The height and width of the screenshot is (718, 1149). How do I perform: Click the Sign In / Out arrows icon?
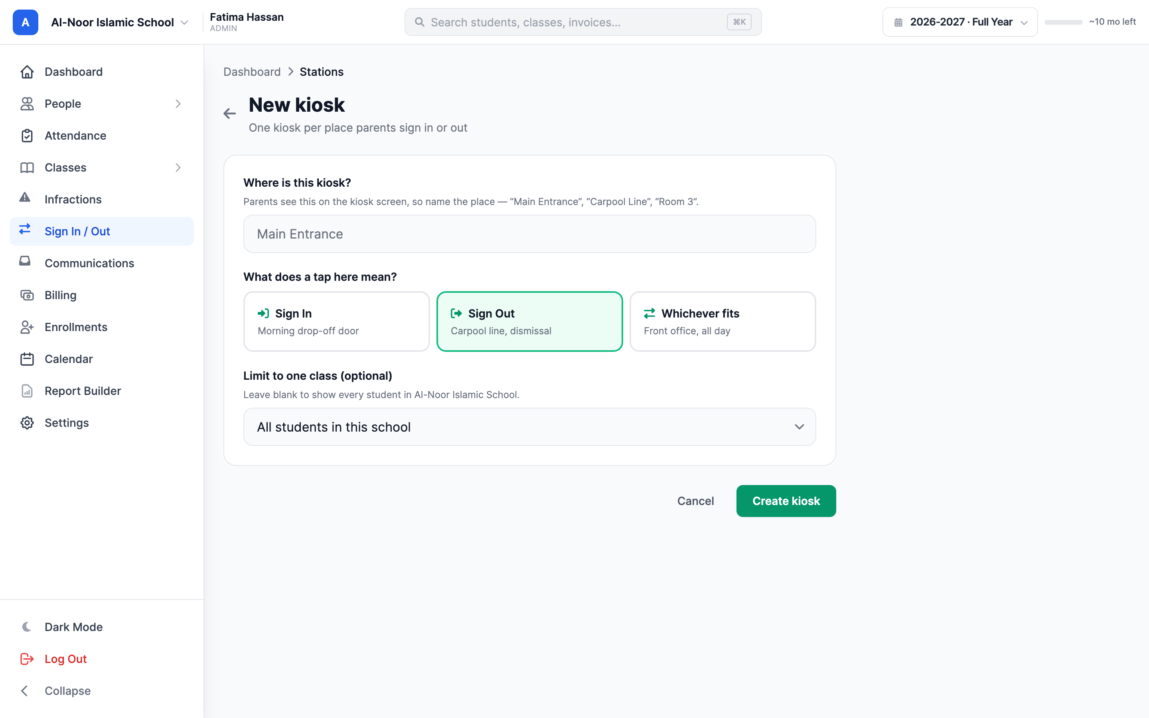coord(25,229)
